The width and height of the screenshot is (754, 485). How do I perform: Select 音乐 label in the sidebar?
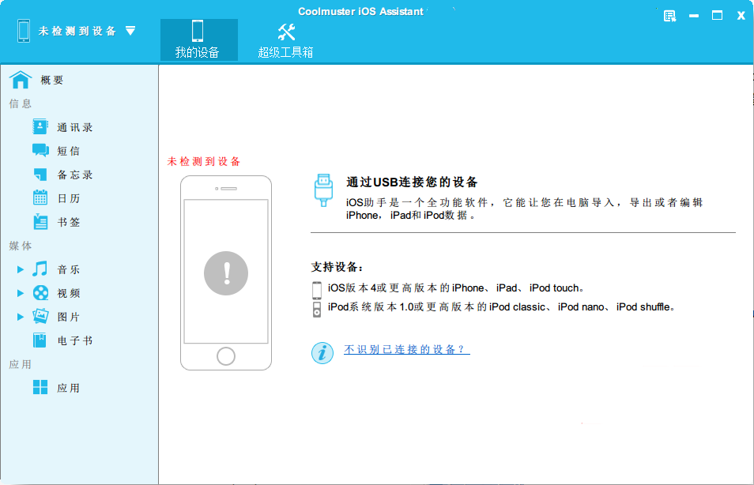click(69, 269)
